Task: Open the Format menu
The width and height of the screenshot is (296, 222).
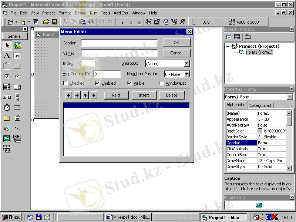Action: point(64,13)
